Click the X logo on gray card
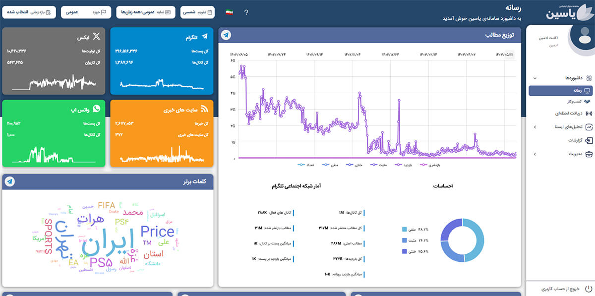Image resolution: width=595 pixels, height=296 pixels. [x=96, y=36]
